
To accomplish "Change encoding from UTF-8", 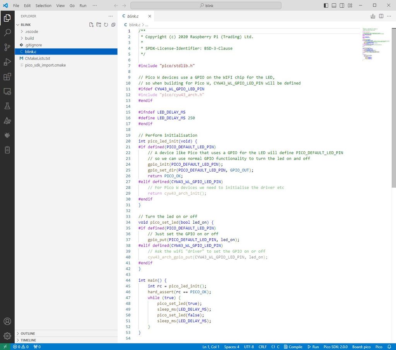I will click(x=248, y=347).
